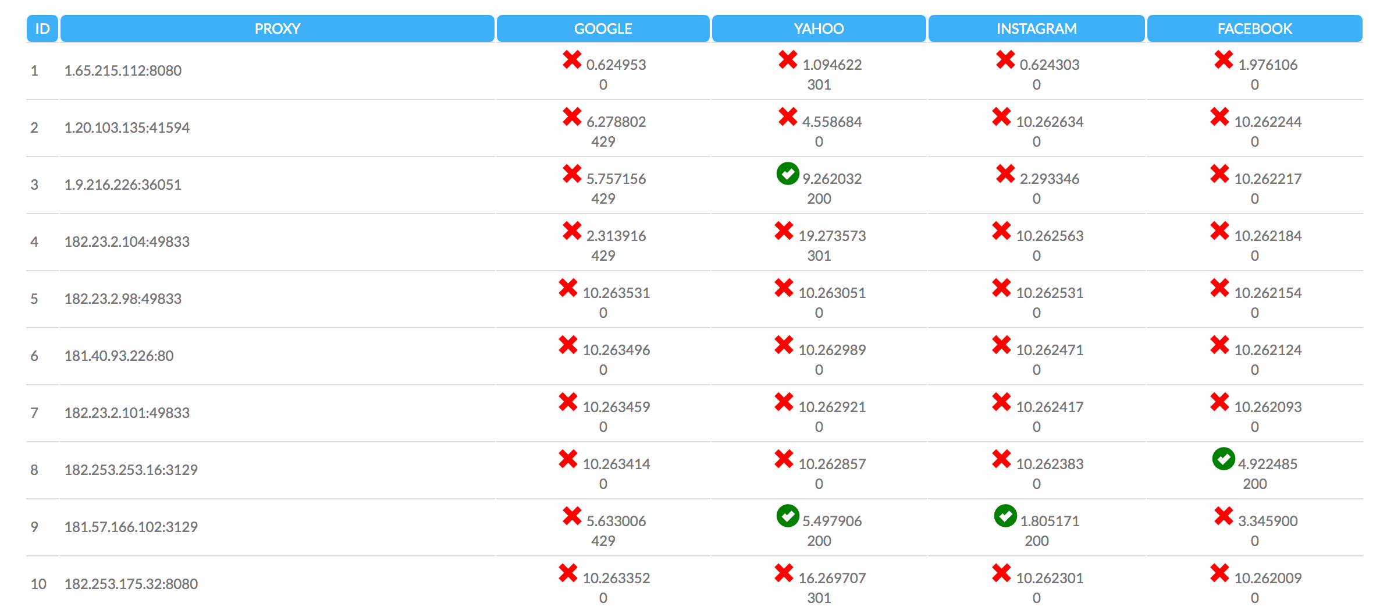1394x610 pixels.
Task: Click the red X for Facebook in row 1
Action: coord(1224,59)
